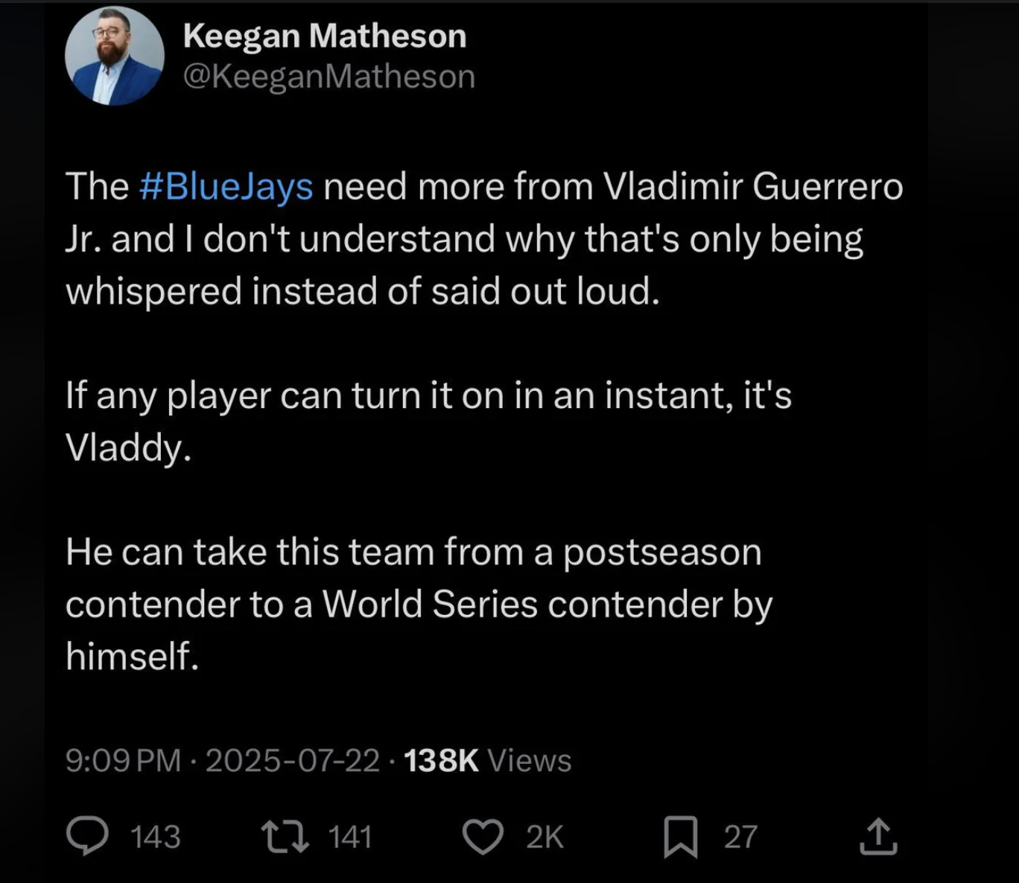Open the @KeeganMatheson handle link
Viewport: 1019px width, 883px height.
pyautogui.click(x=328, y=76)
